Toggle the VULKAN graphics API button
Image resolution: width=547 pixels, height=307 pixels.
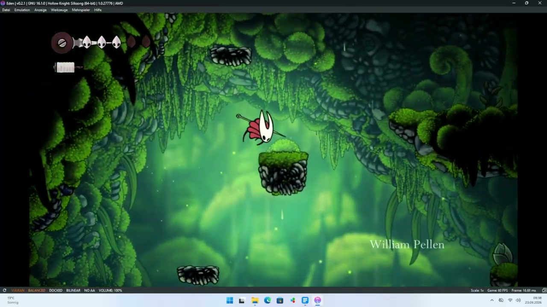click(18, 290)
